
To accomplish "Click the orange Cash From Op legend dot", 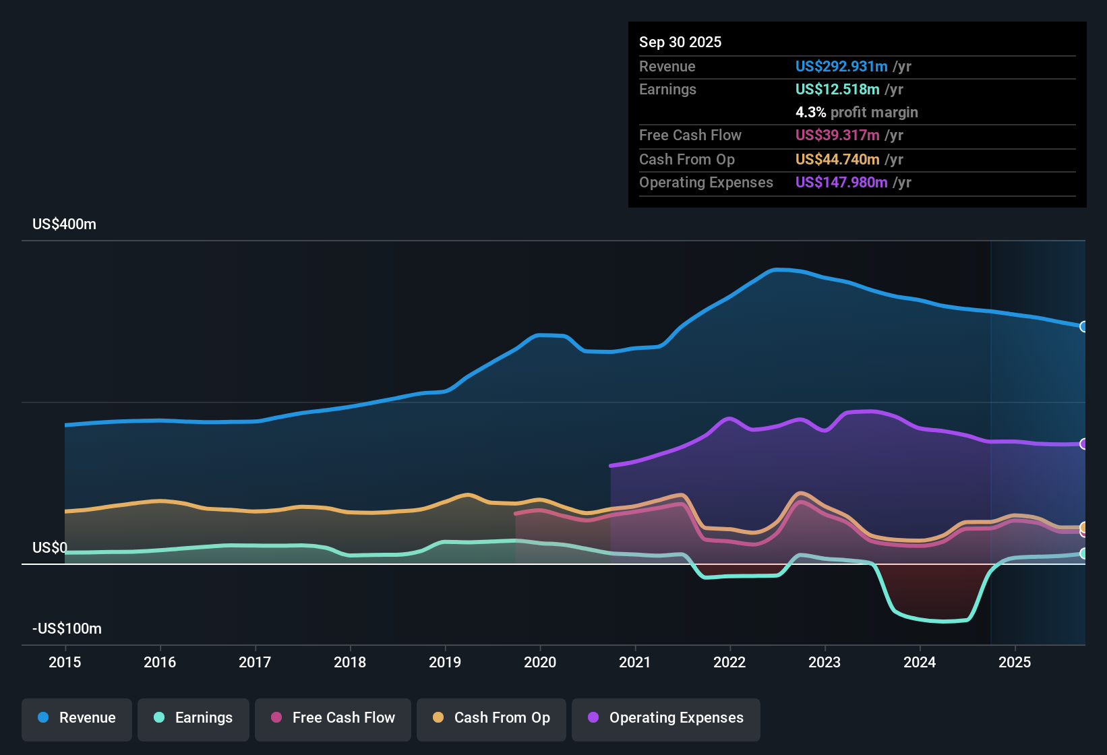I will (x=437, y=718).
